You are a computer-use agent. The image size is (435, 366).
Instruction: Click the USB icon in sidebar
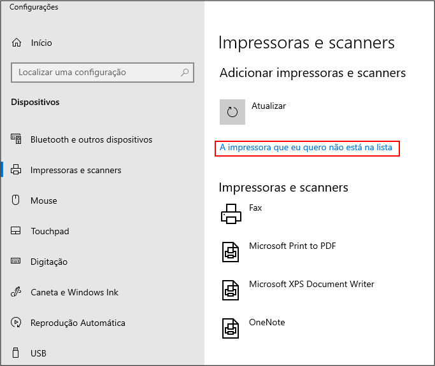point(17,353)
